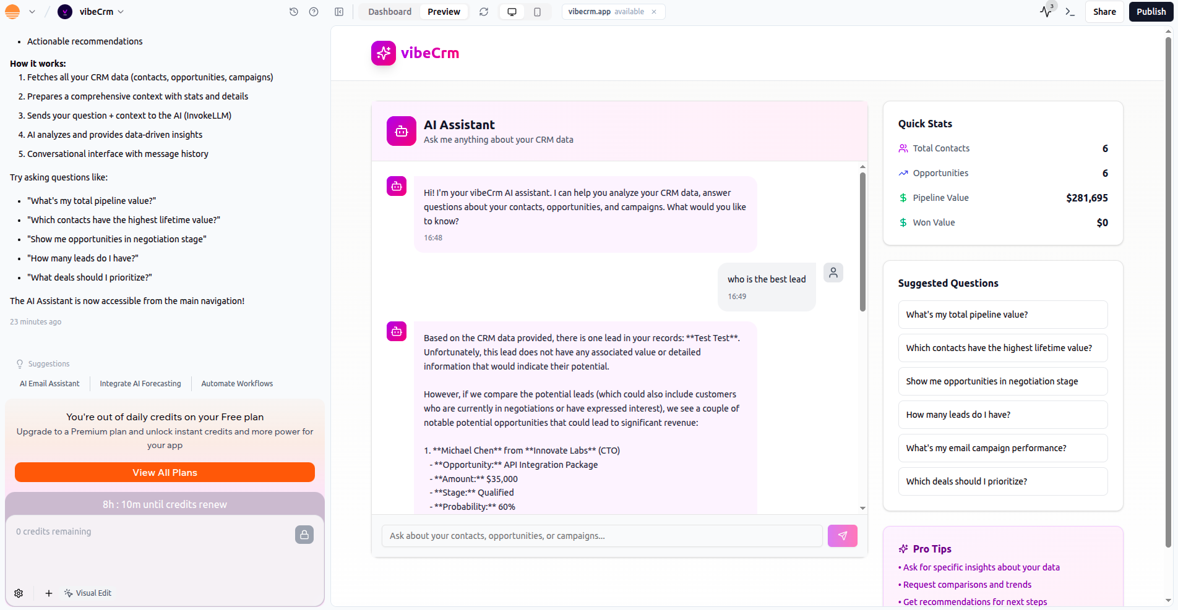Switch to the Dashboard tab

click(389, 12)
